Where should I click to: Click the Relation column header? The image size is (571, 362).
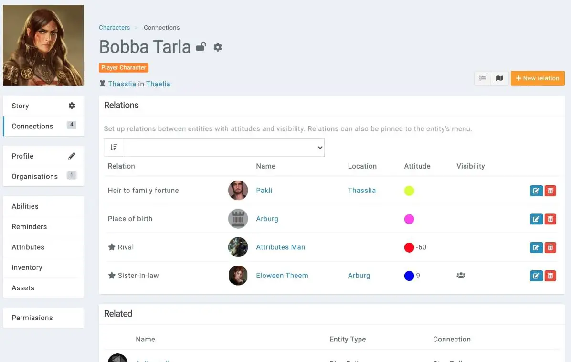click(x=121, y=166)
